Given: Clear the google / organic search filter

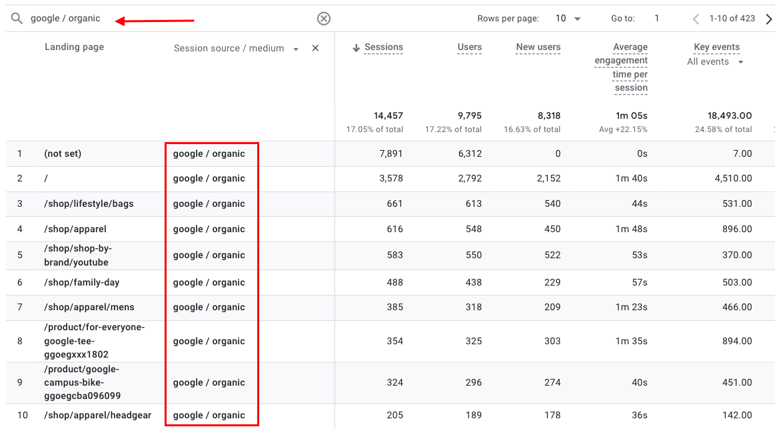Looking at the screenshot, I should point(324,19).
